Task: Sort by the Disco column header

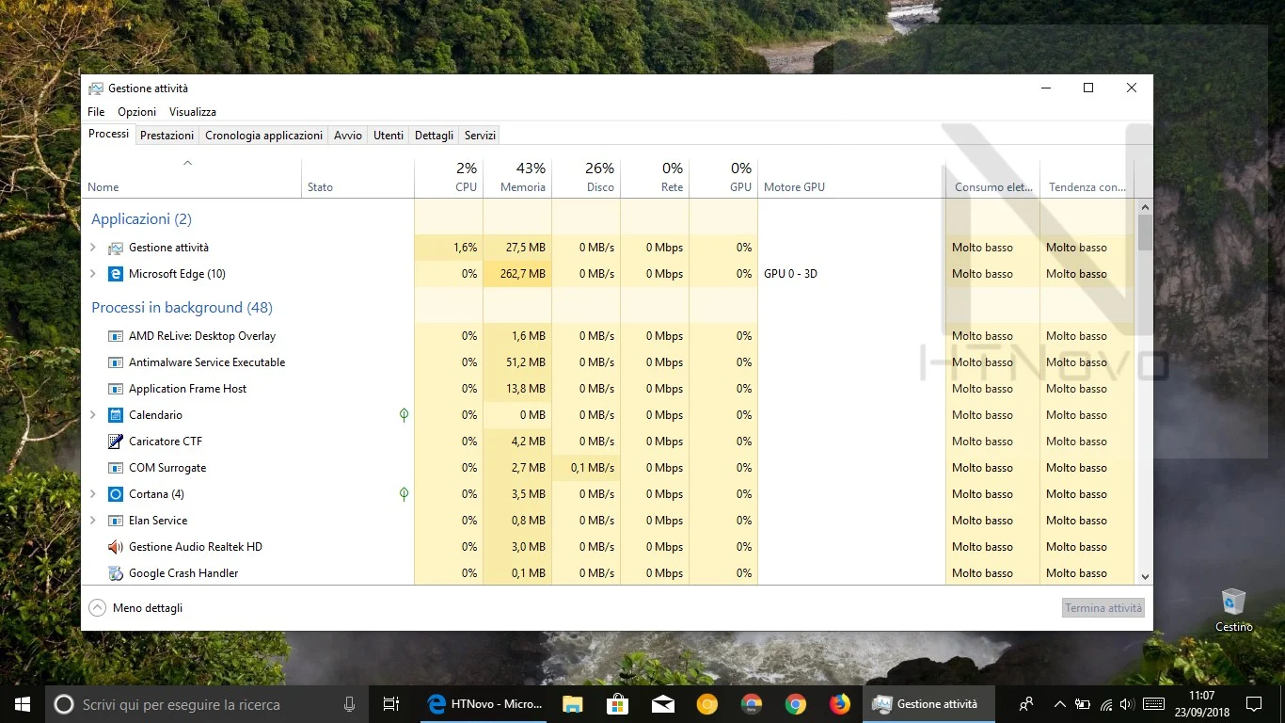Action: pos(586,177)
